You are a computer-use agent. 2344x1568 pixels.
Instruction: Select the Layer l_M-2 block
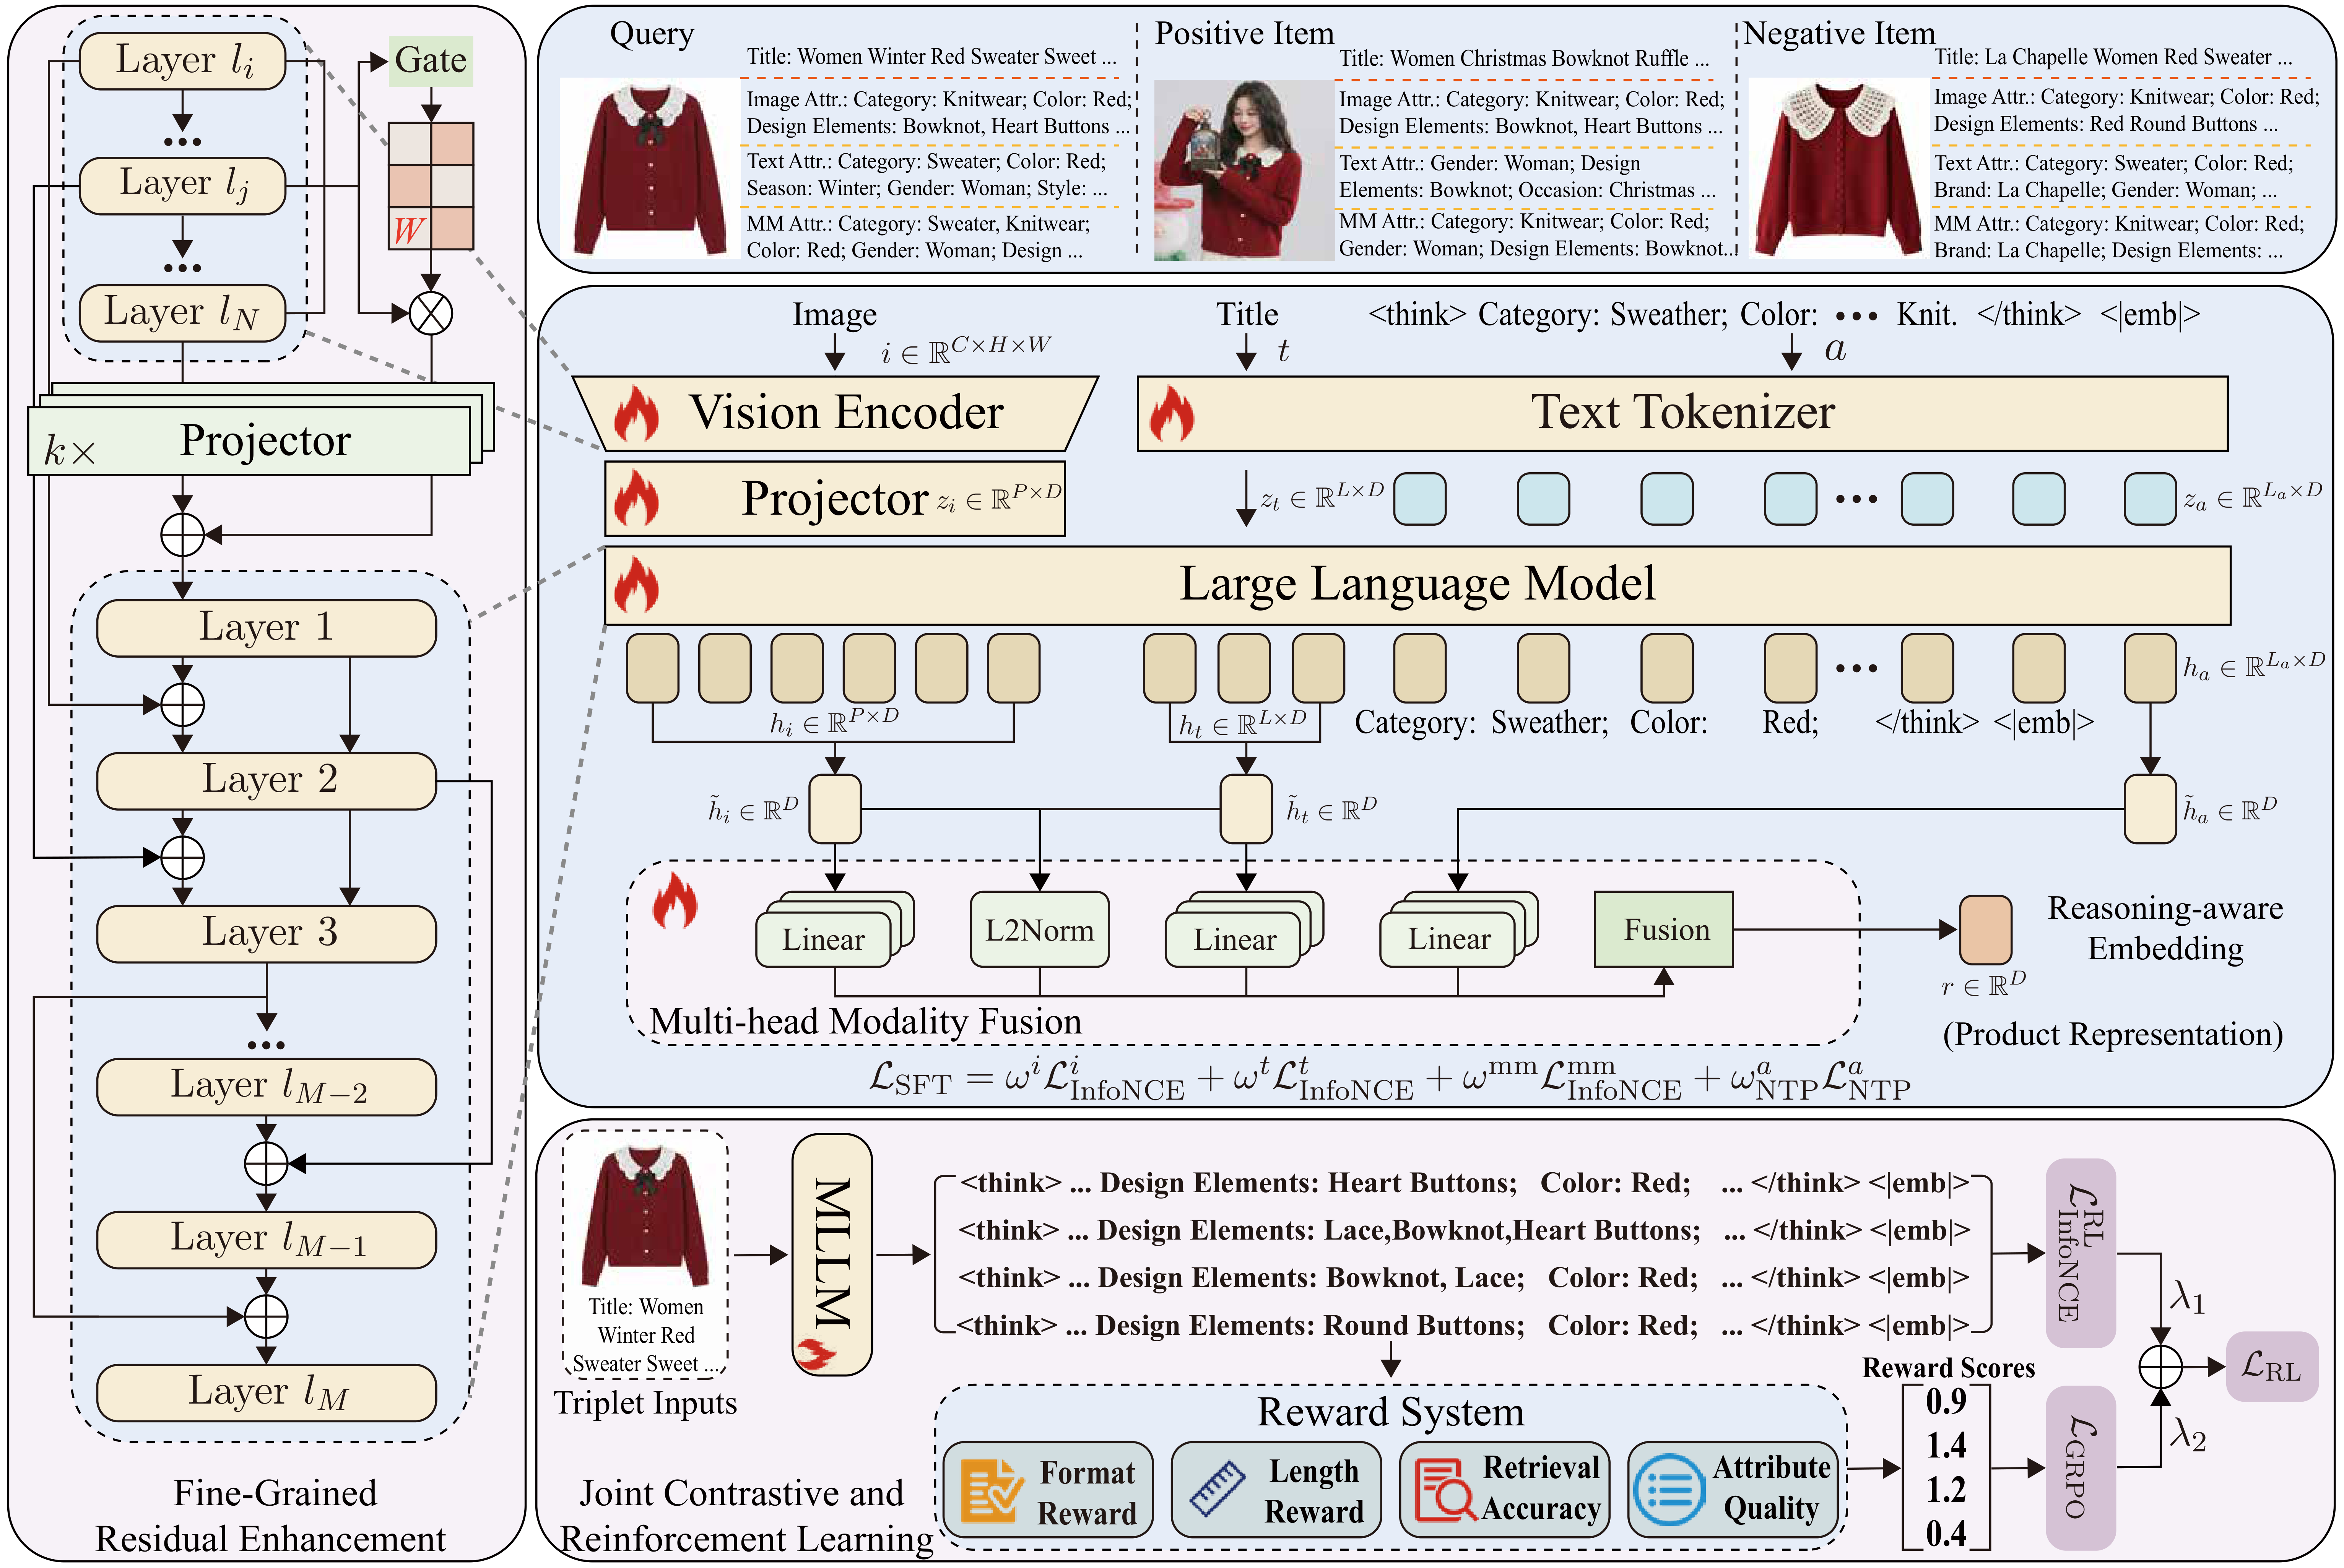coord(266,1087)
